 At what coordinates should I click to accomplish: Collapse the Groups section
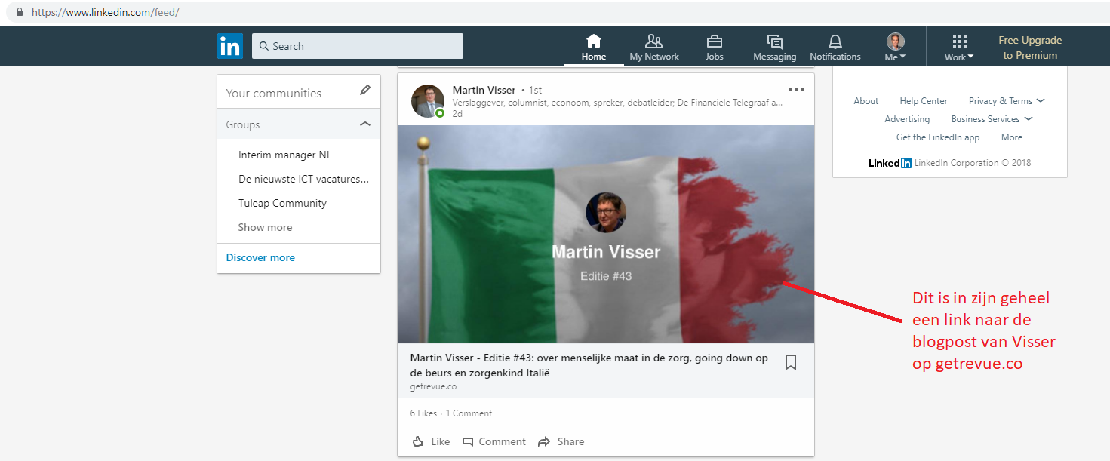tap(365, 124)
